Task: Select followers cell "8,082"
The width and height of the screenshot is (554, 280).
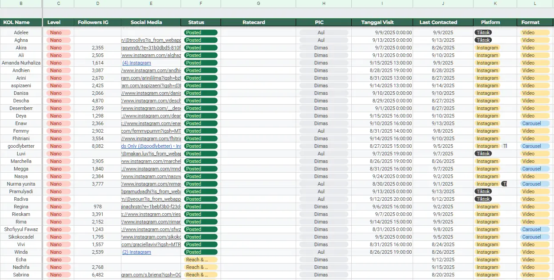Action: (x=97, y=146)
